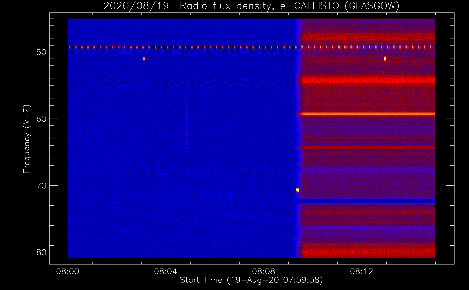Image resolution: width=469 pixels, height=290 pixels.
Task: Click the bright yellow-orange band near 59 MHz
Action: (367, 114)
